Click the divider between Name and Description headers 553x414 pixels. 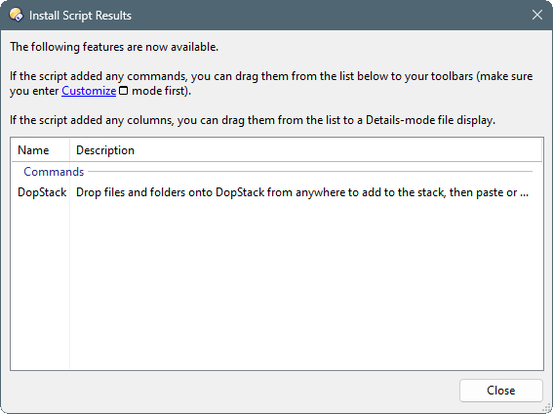69,150
